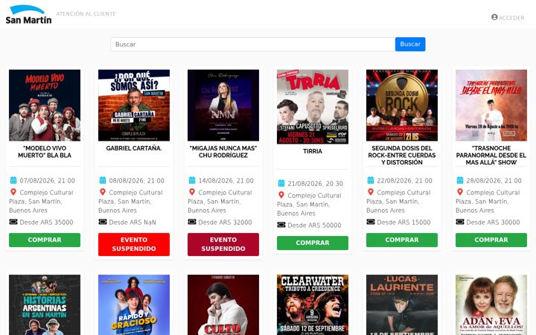Click location pin on Migajas Nunca Mas card
The width and height of the screenshot is (536, 335).
192,192
